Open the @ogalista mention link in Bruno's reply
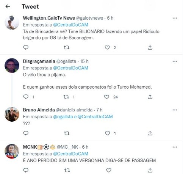Viewport: 183px width, 174px height. point(63,117)
